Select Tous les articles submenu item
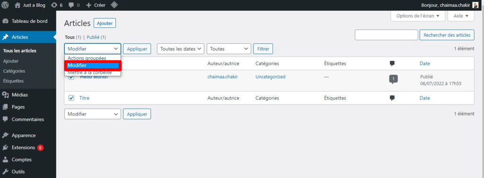484x178 pixels. click(19, 51)
